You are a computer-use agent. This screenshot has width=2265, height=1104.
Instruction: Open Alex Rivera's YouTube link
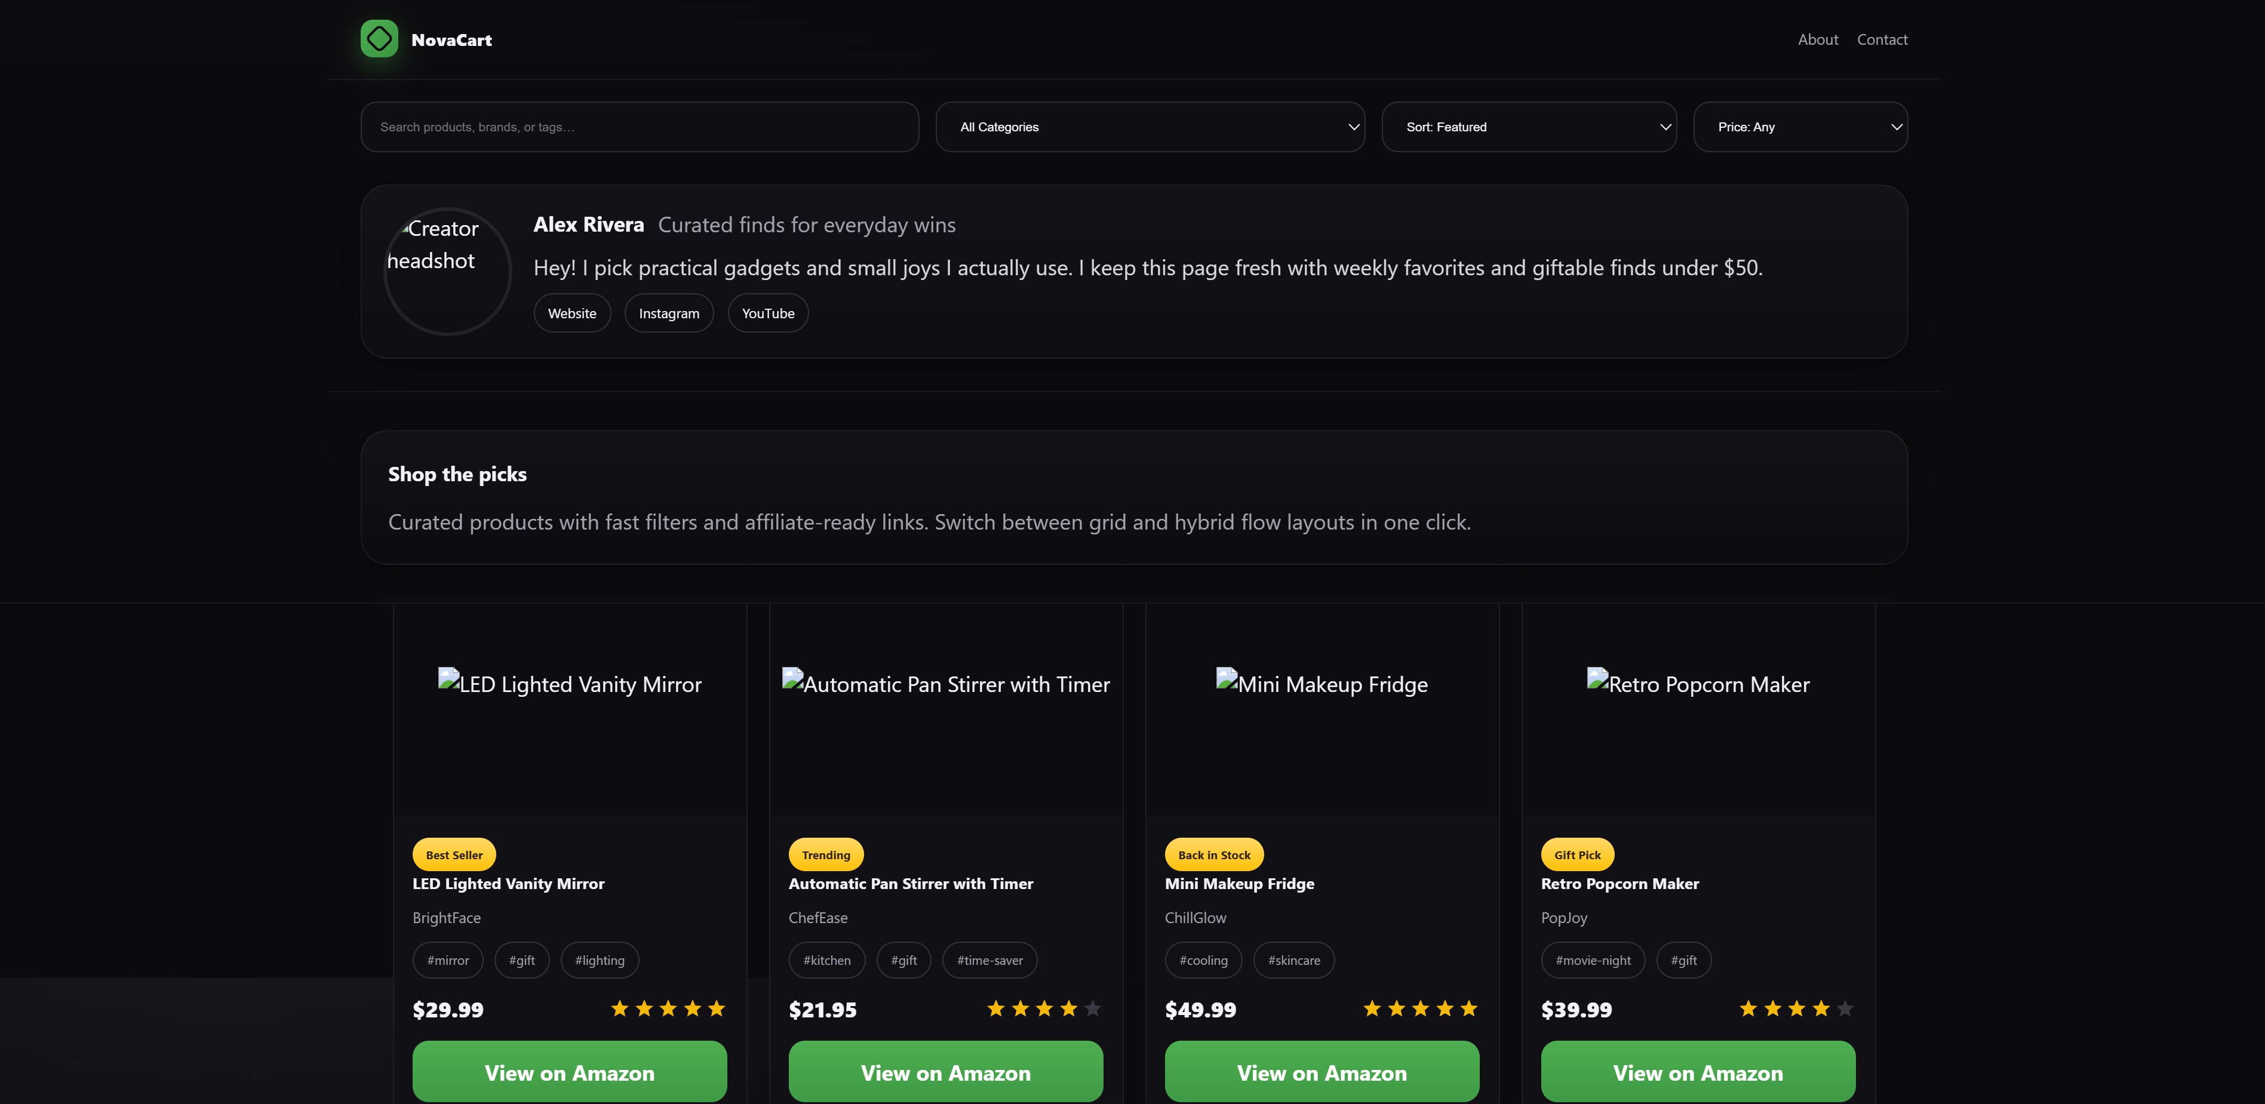767,314
